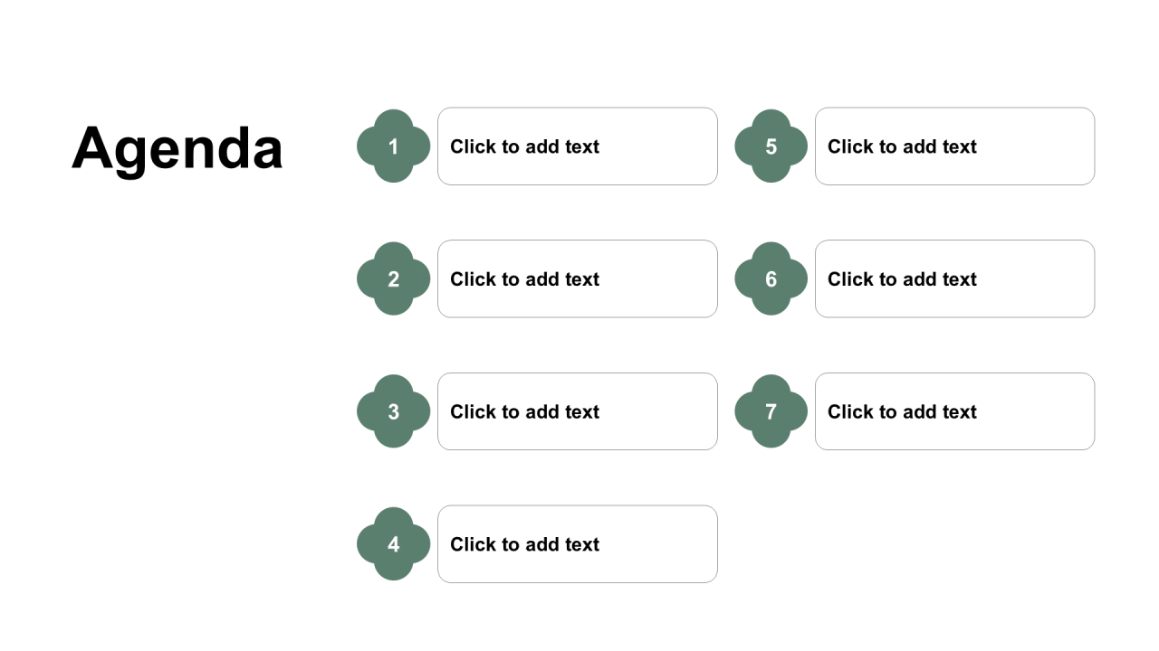The image size is (1159, 651).
Task: Select the green quatrefoil numbered 5
Action: (x=771, y=146)
